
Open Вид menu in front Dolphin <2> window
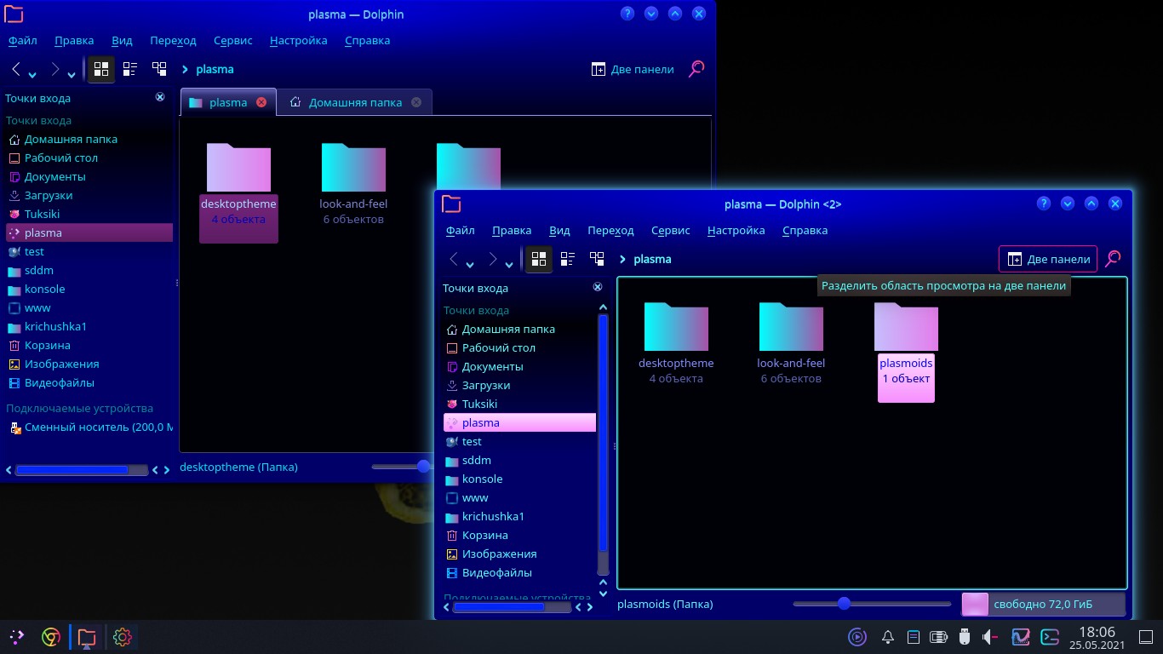tap(559, 230)
